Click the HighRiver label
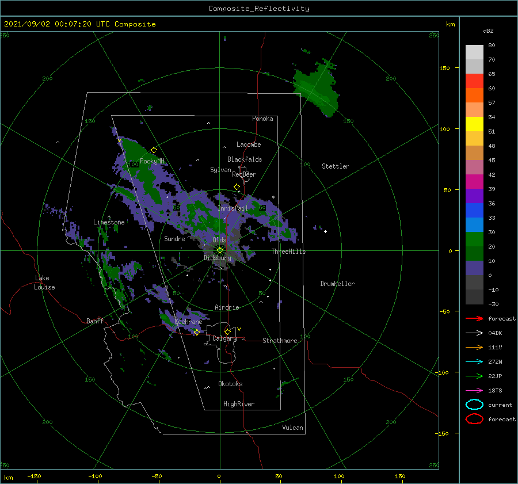Viewport: 518px width, 484px height. (x=238, y=404)
